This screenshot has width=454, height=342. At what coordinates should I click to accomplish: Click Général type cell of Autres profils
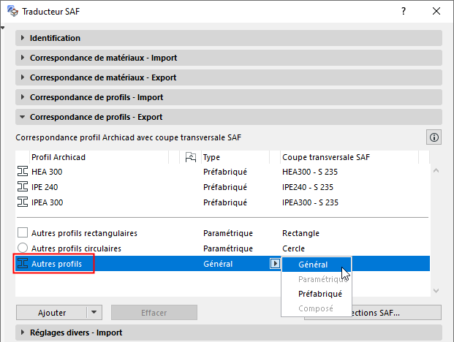tap(218, 264)
